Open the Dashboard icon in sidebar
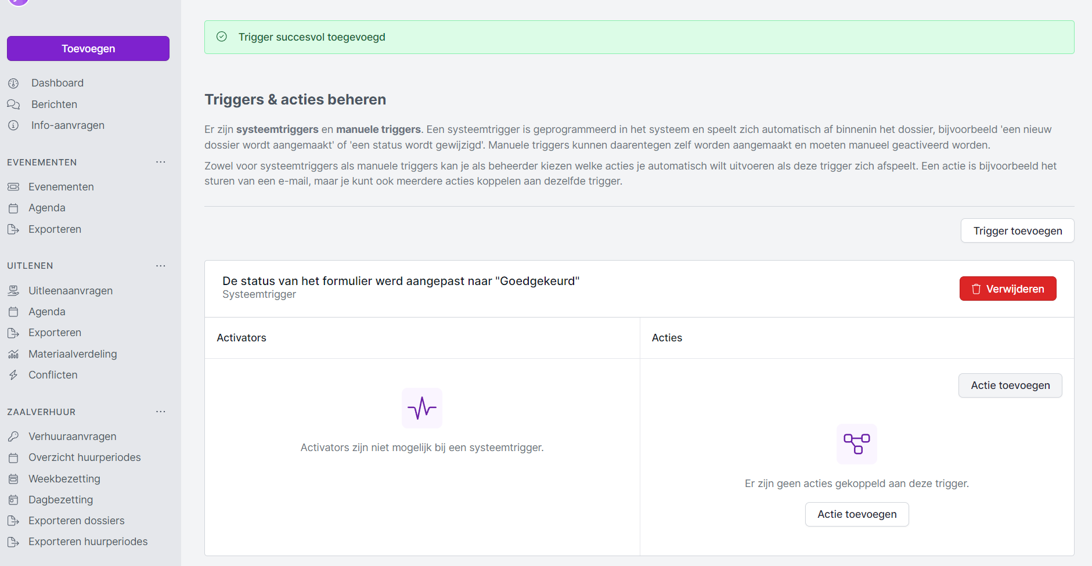 [13, 84]
